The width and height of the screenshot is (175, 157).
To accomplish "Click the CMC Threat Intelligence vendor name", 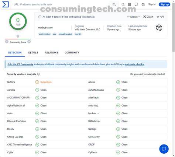I will point(20,144).
